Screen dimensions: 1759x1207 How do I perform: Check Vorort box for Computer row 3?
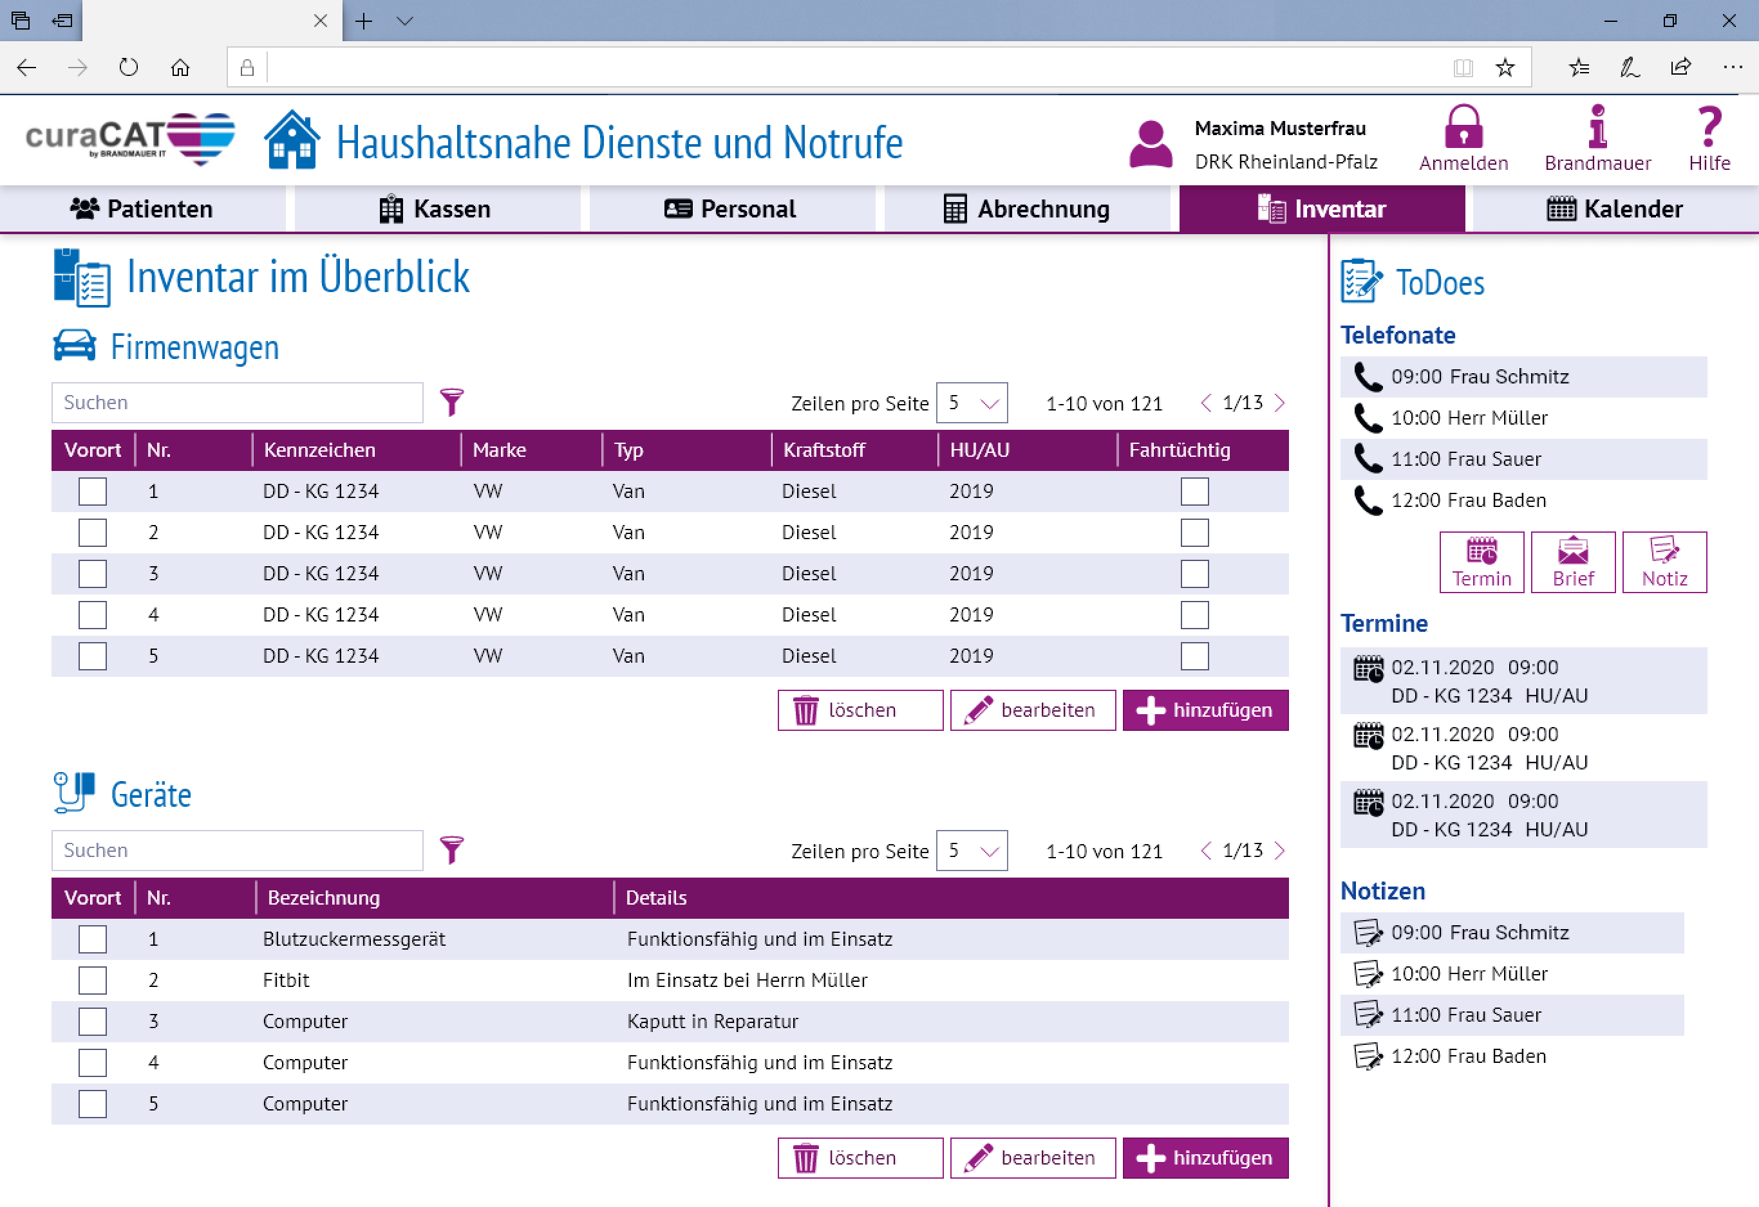(x=92, y=1022)
